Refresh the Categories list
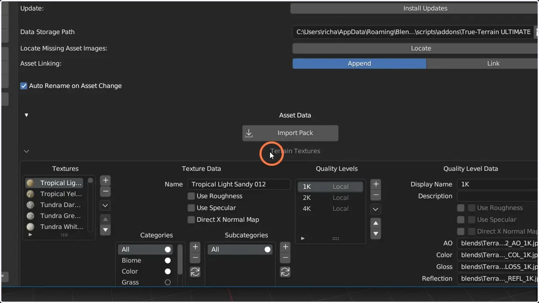The height and width of the screenshot is (303, 539). pos(195,272)
